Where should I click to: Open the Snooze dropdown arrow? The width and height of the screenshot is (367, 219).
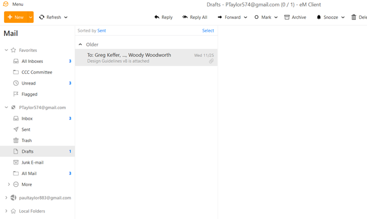(x=343, y=17)
